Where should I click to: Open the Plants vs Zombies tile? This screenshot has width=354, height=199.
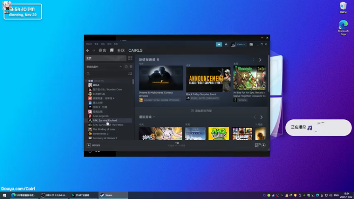(x=219, y=134)
